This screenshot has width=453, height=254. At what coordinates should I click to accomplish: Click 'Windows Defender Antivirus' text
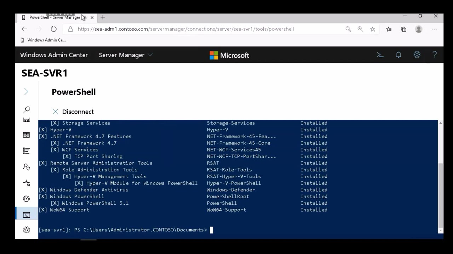(89, 190)
